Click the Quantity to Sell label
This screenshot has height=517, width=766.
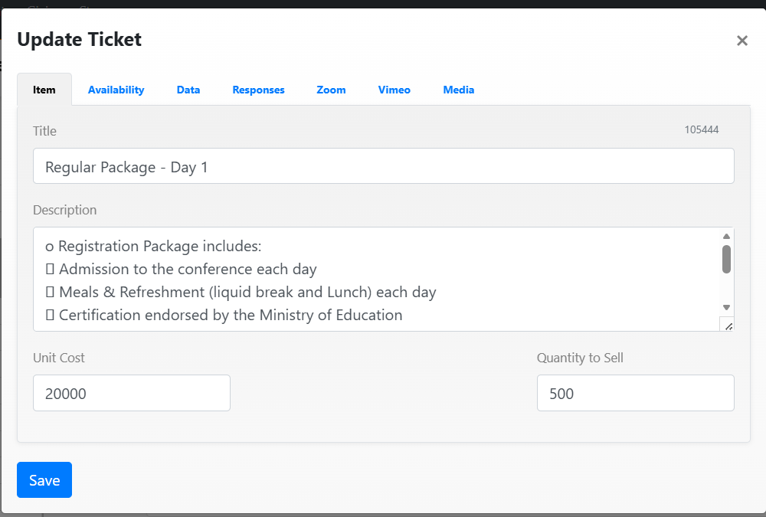[580, 358]
